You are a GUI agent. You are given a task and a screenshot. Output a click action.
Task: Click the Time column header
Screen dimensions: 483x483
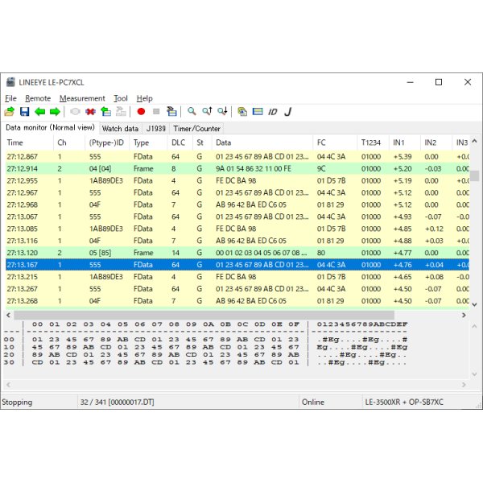click(x=29, y=142)
